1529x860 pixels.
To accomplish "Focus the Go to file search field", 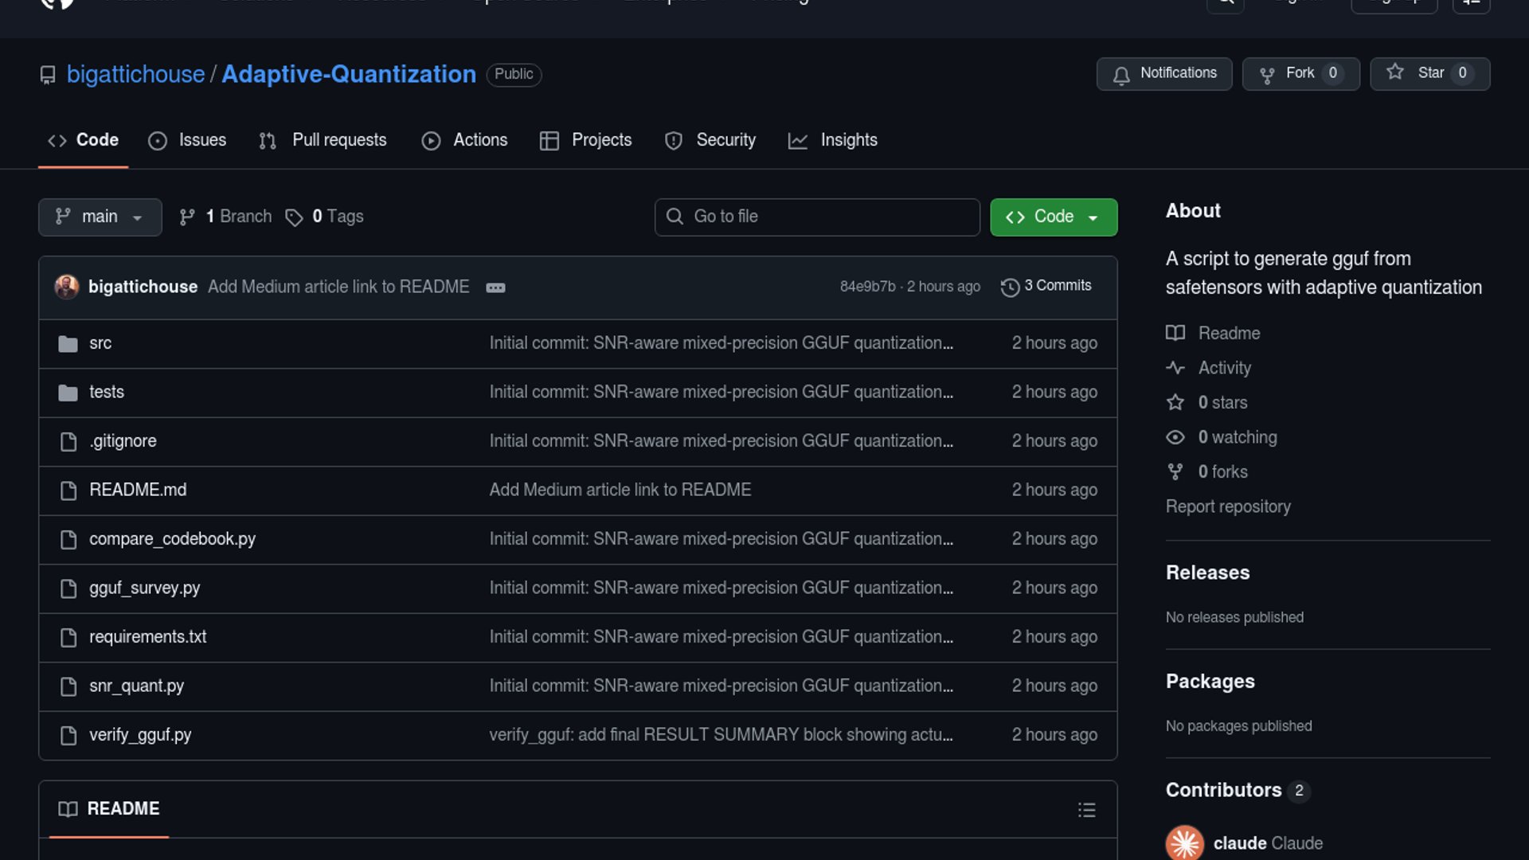I will pyautogui.click(x=817, y=217).
